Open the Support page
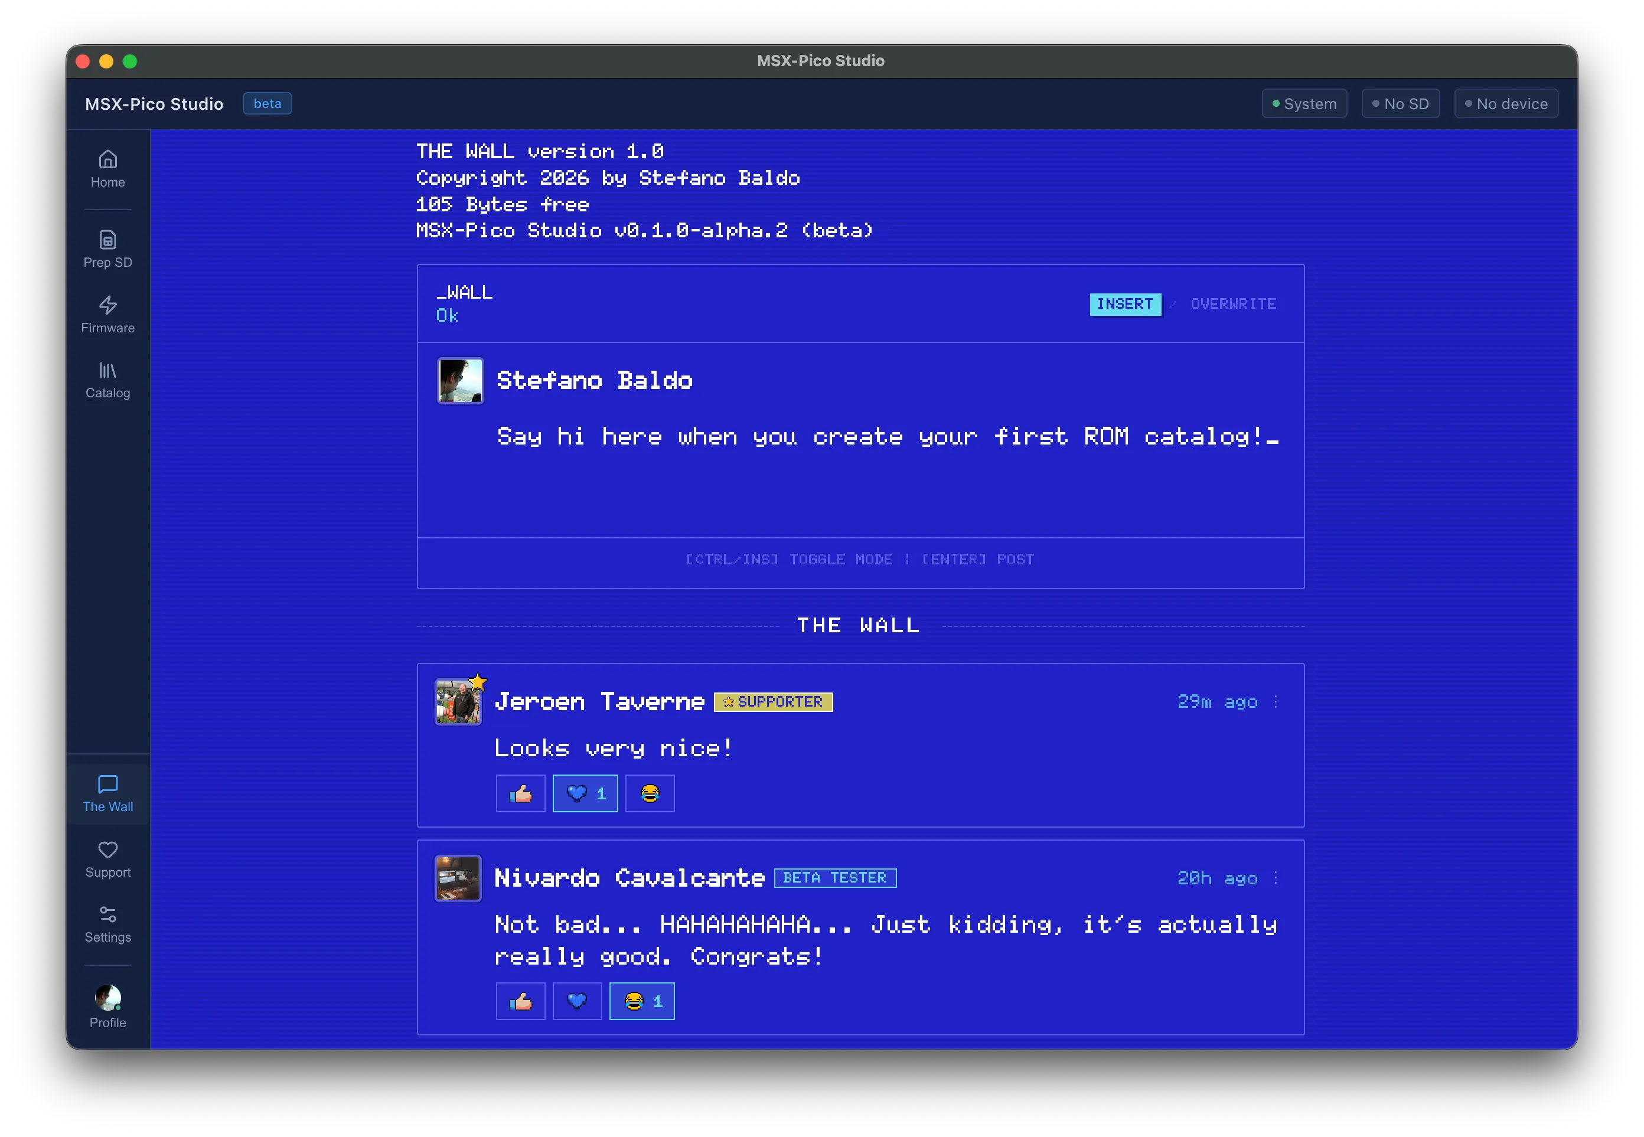 (x=107, y=859)
